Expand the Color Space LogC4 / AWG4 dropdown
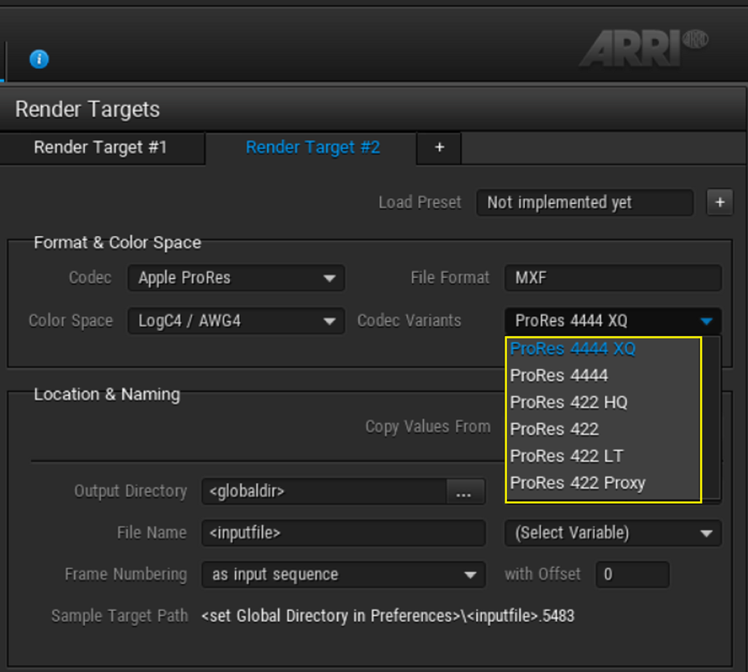The height and width of the screenshot is (672, 748). click(236, 321)
